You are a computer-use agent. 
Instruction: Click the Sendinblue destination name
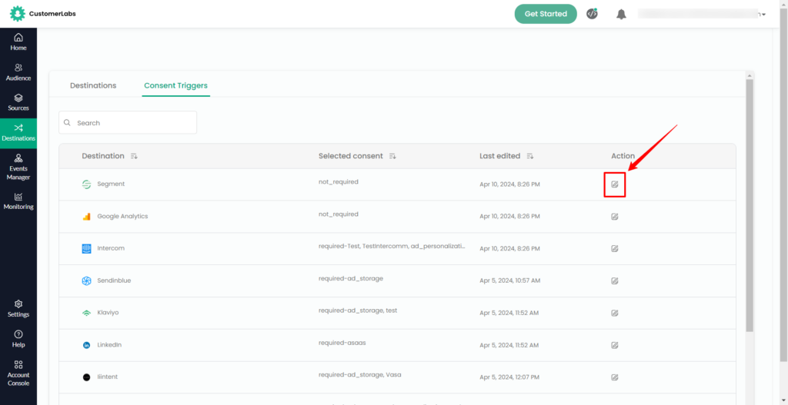114,281
